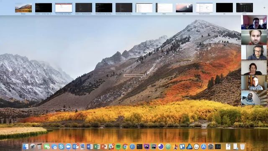Switch to the pink sky space thumbnail
268x151 pixels.
[x=184, y=8]
